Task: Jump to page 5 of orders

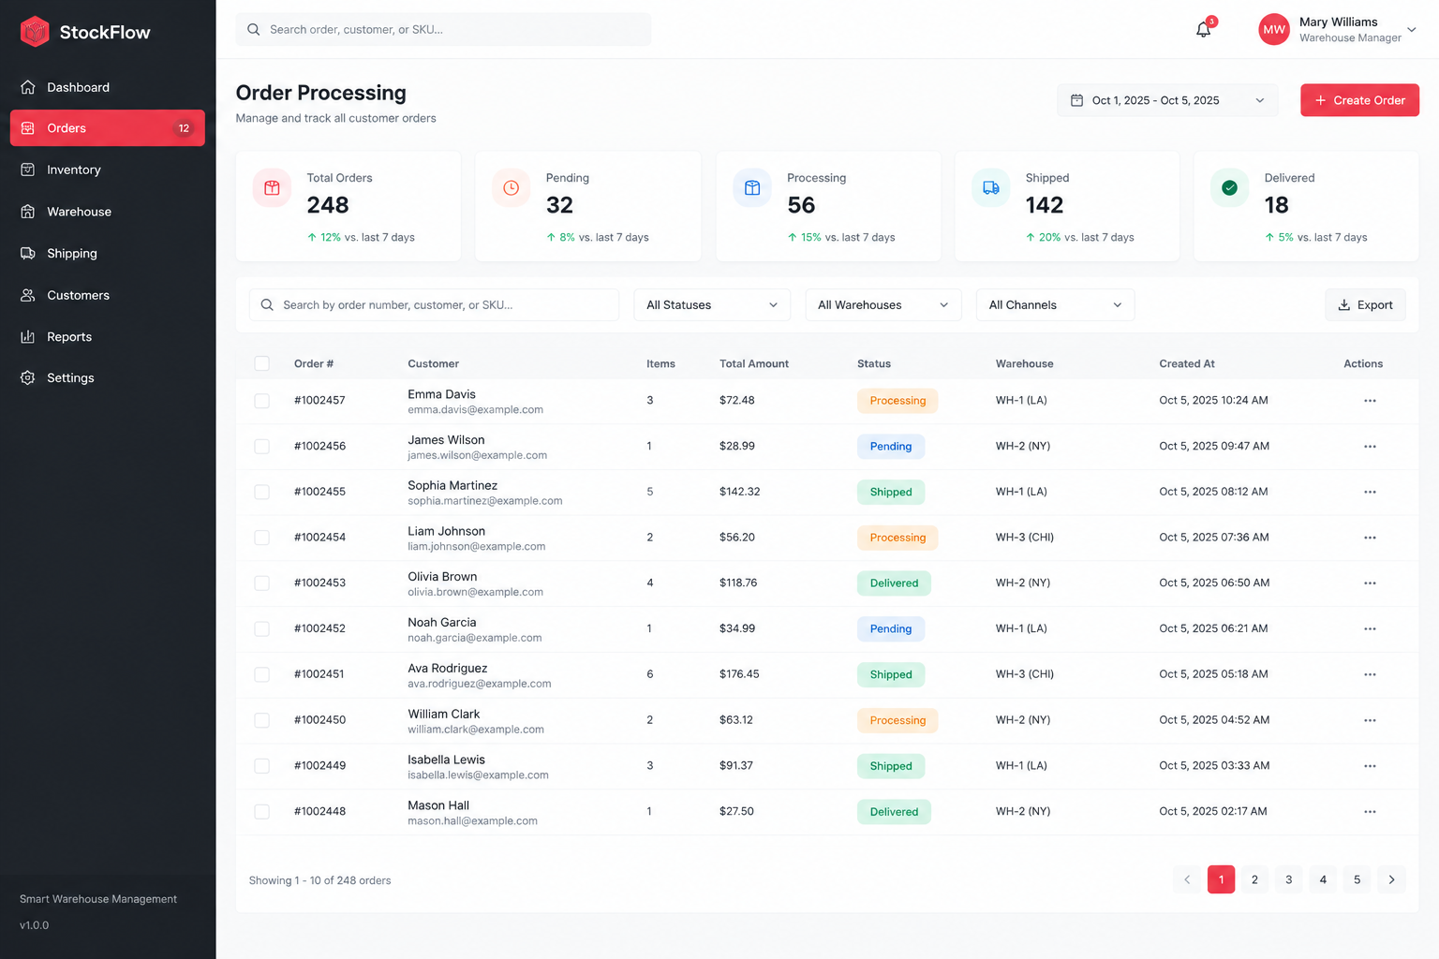Action: tap(1357, 879)
